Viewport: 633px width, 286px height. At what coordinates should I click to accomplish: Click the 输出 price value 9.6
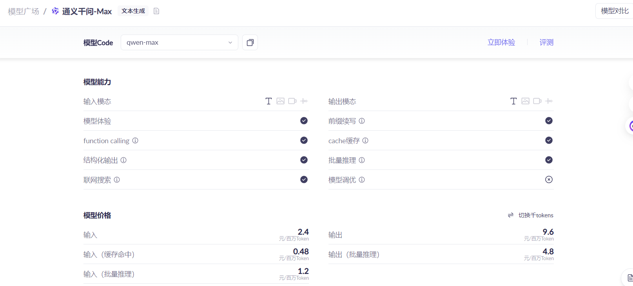pos(548,232)
